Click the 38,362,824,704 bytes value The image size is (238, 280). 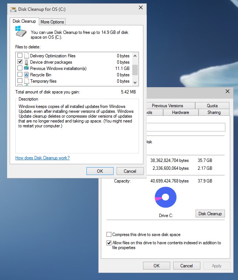click(x=169, y=160)
